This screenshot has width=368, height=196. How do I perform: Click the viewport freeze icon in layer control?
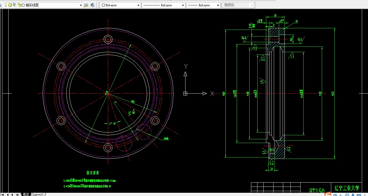pos(14,5)
